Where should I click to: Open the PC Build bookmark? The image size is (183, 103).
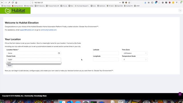[x=110, y=6]
